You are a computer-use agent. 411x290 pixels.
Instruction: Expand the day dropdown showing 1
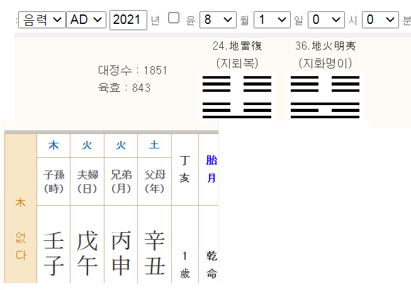click(273, 20)
